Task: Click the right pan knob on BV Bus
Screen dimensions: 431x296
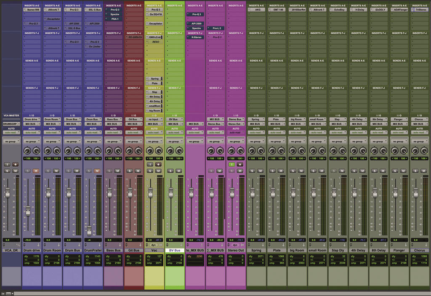Action: pos(179,151)
